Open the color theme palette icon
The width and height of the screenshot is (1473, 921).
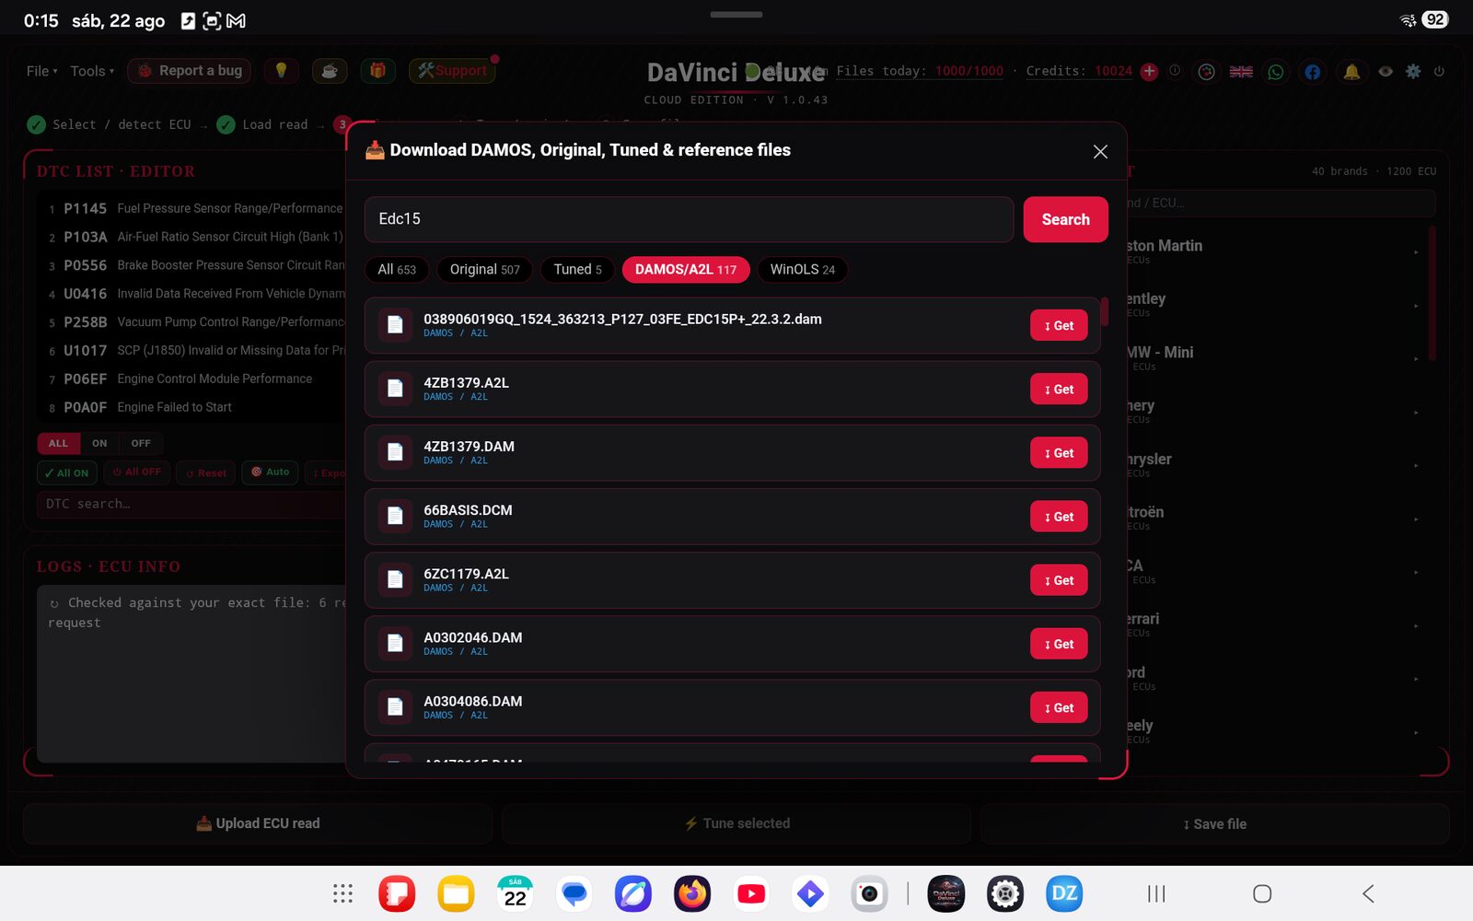(1206, 71)
